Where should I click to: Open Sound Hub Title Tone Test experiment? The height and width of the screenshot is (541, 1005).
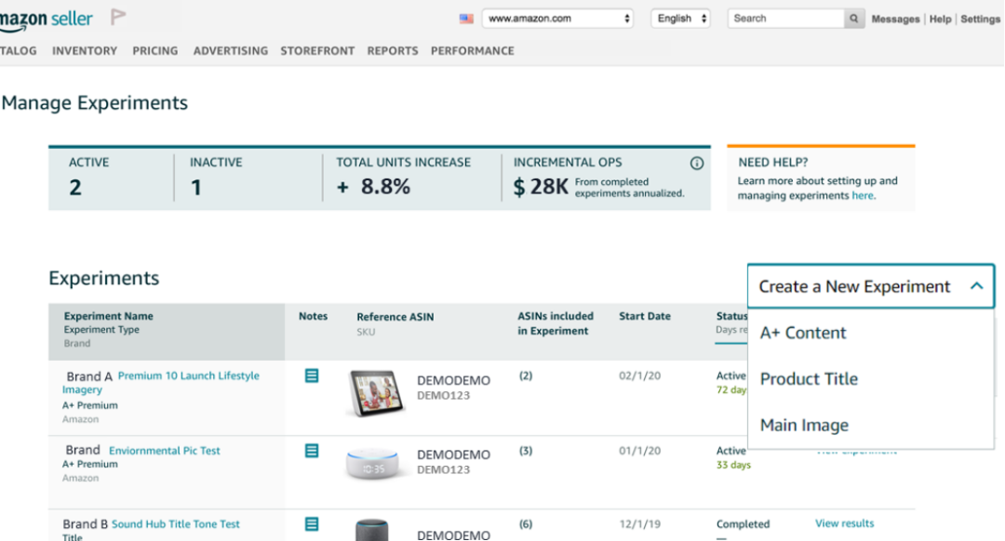[176, 524]
